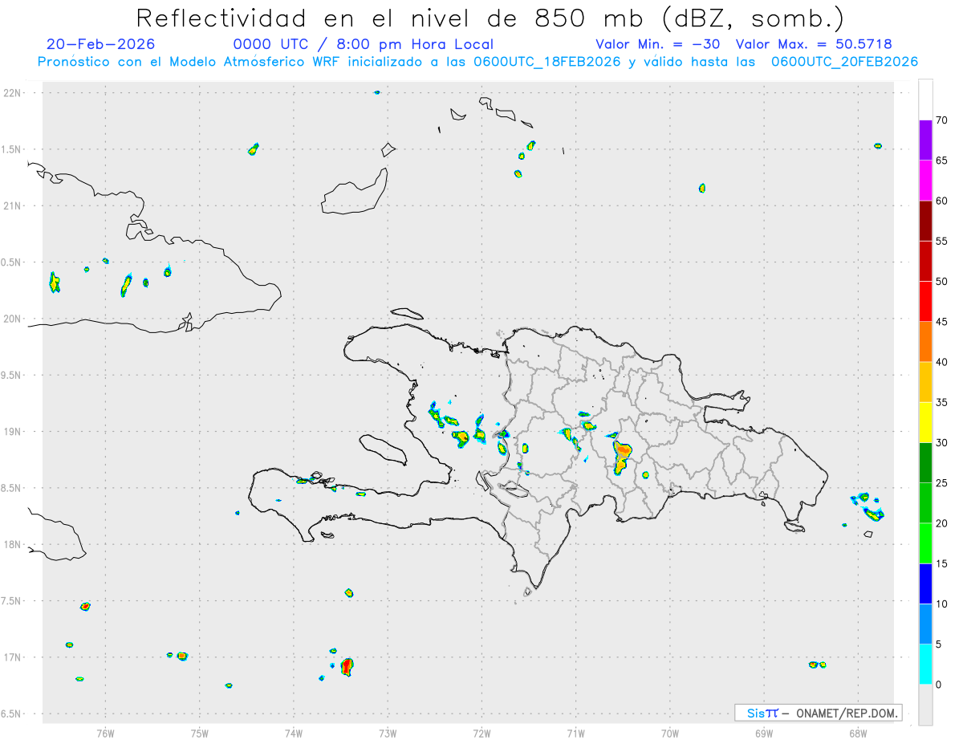Pick the yellow 30–35 dBZ colorbar segment
This screenshot has height=744, width=963.
pyautogui.click(x=925, y=422)
